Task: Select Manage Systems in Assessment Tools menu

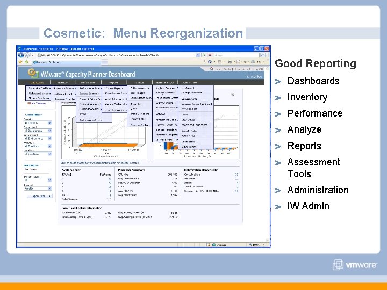Action: coord(165,93)
